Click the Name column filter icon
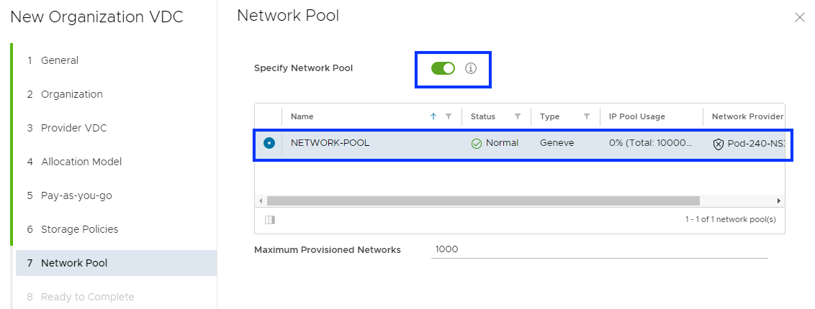The image size is (815, 309). [x=449, y=116]
